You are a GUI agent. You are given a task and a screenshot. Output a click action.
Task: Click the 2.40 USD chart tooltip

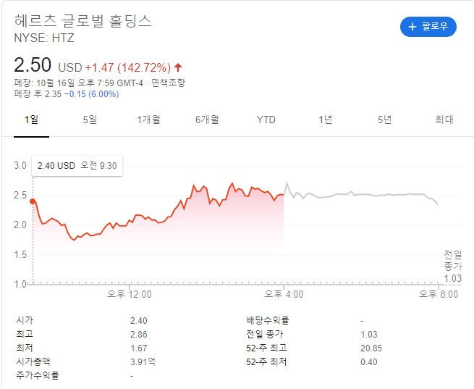(x=77, y=166)
